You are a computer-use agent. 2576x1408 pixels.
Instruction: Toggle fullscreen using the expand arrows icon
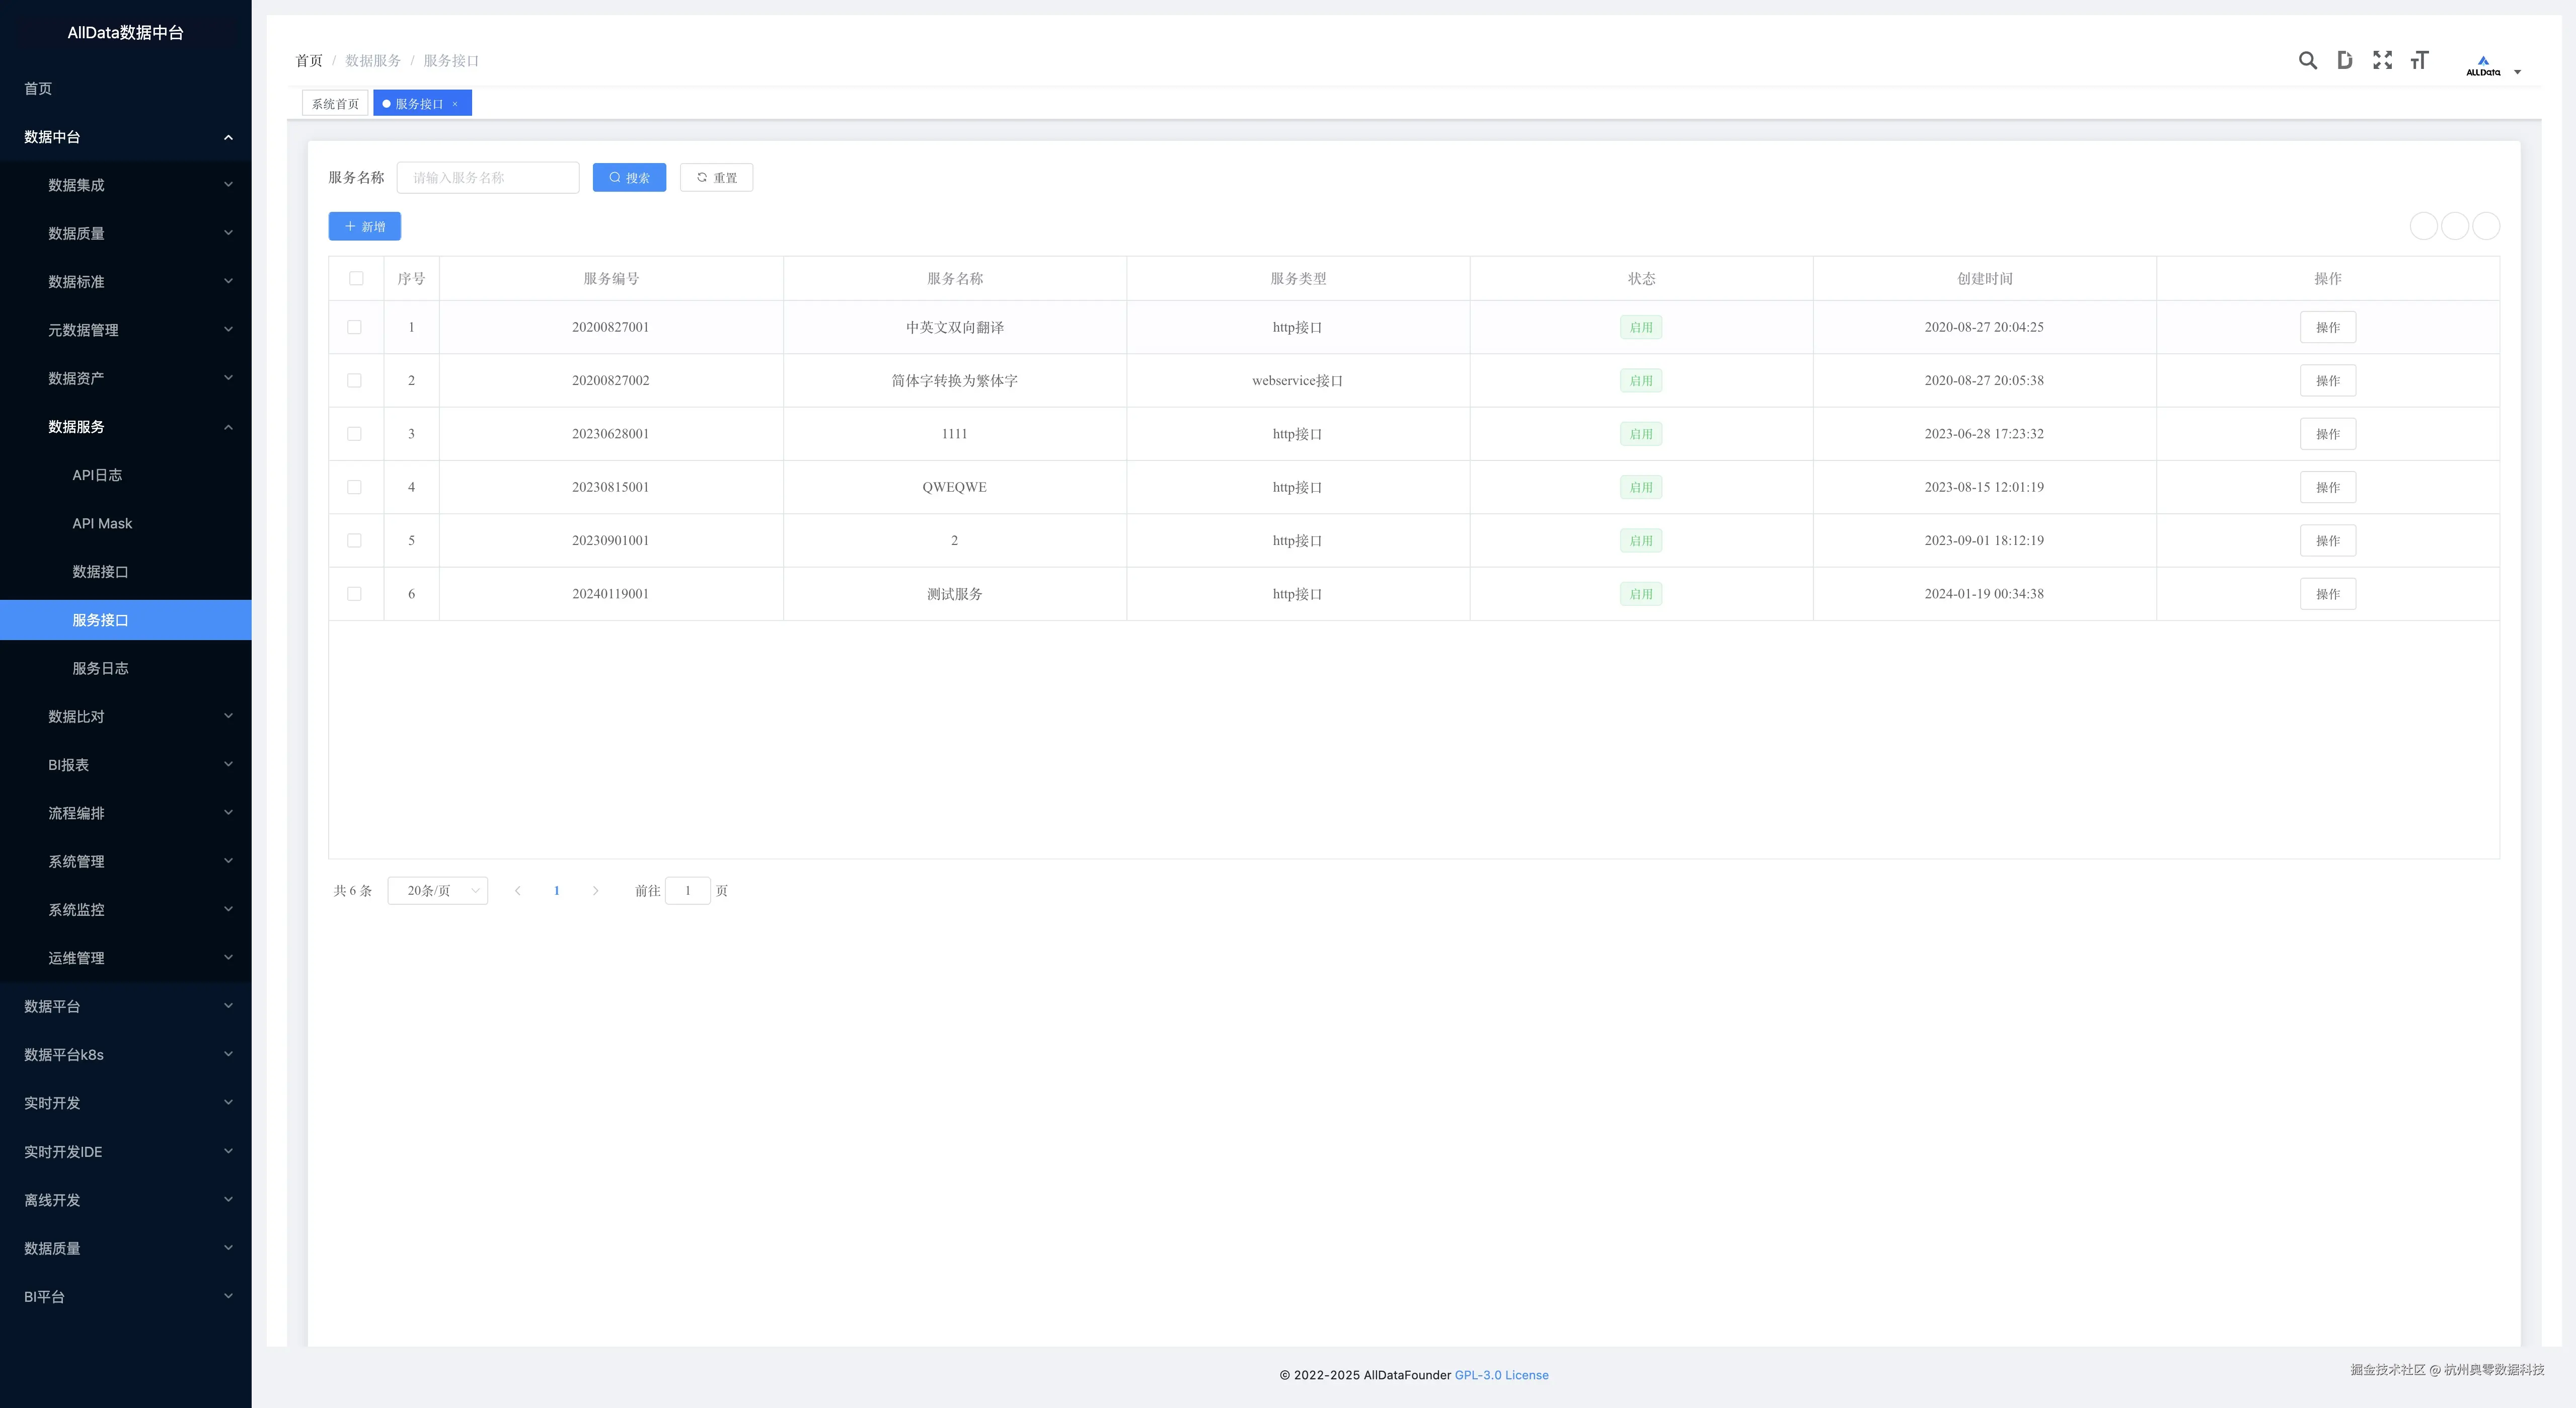click(x=2382, y=61)
